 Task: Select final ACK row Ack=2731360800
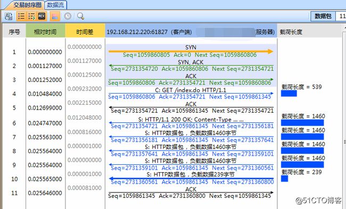(x=191, y=193)
